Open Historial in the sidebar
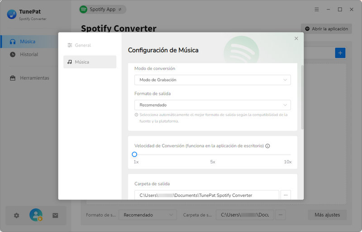 coord(29,54)
